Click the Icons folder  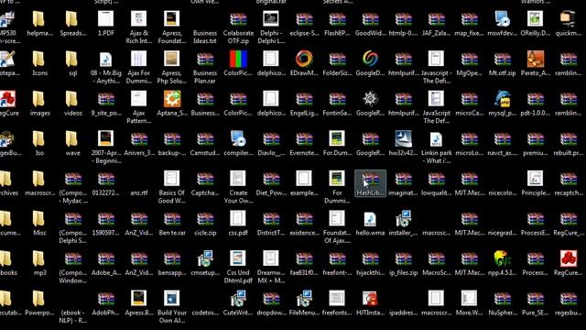38,59
